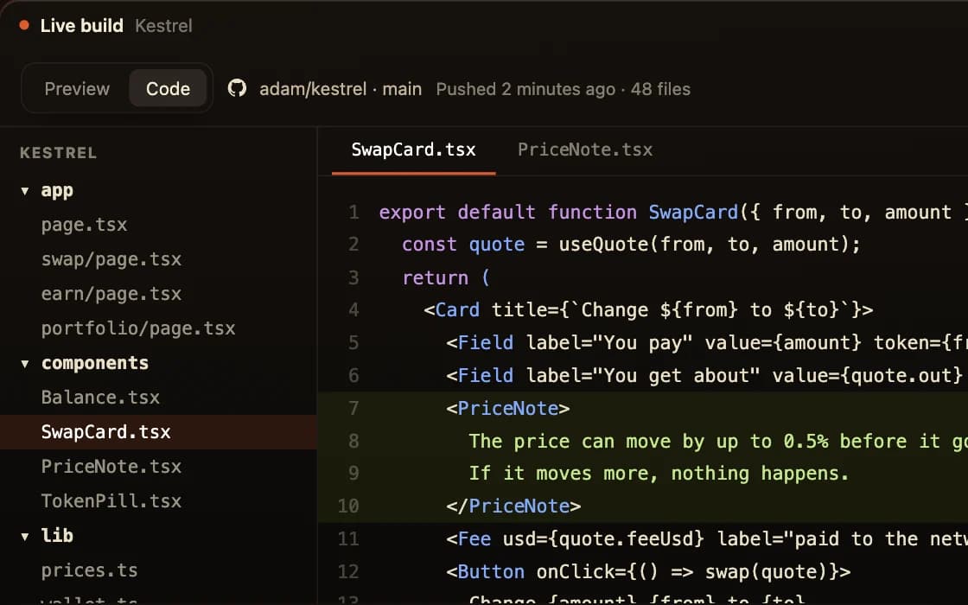Click line number 1 in the gutter
The height and width of the screenshot is (605, 968).
click(353, 213)
